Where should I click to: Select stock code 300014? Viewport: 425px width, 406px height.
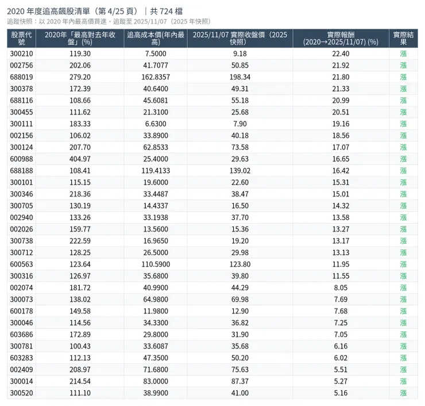(x=21, y=381)
